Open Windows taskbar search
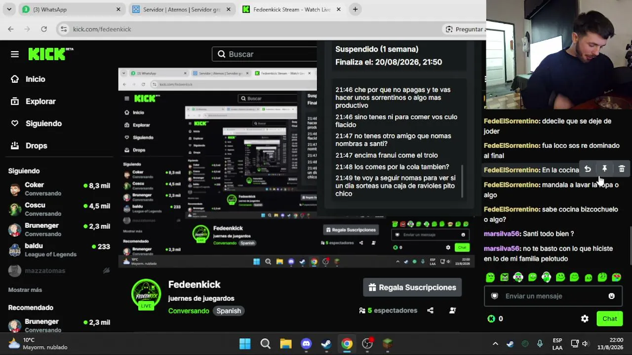Viewport: 632px width, 355px height. point(265,344)
